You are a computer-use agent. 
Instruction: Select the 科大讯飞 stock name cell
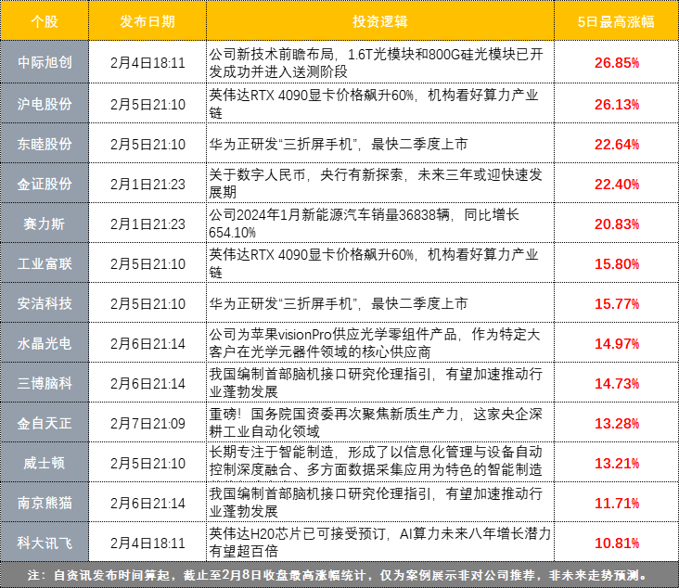45,543
